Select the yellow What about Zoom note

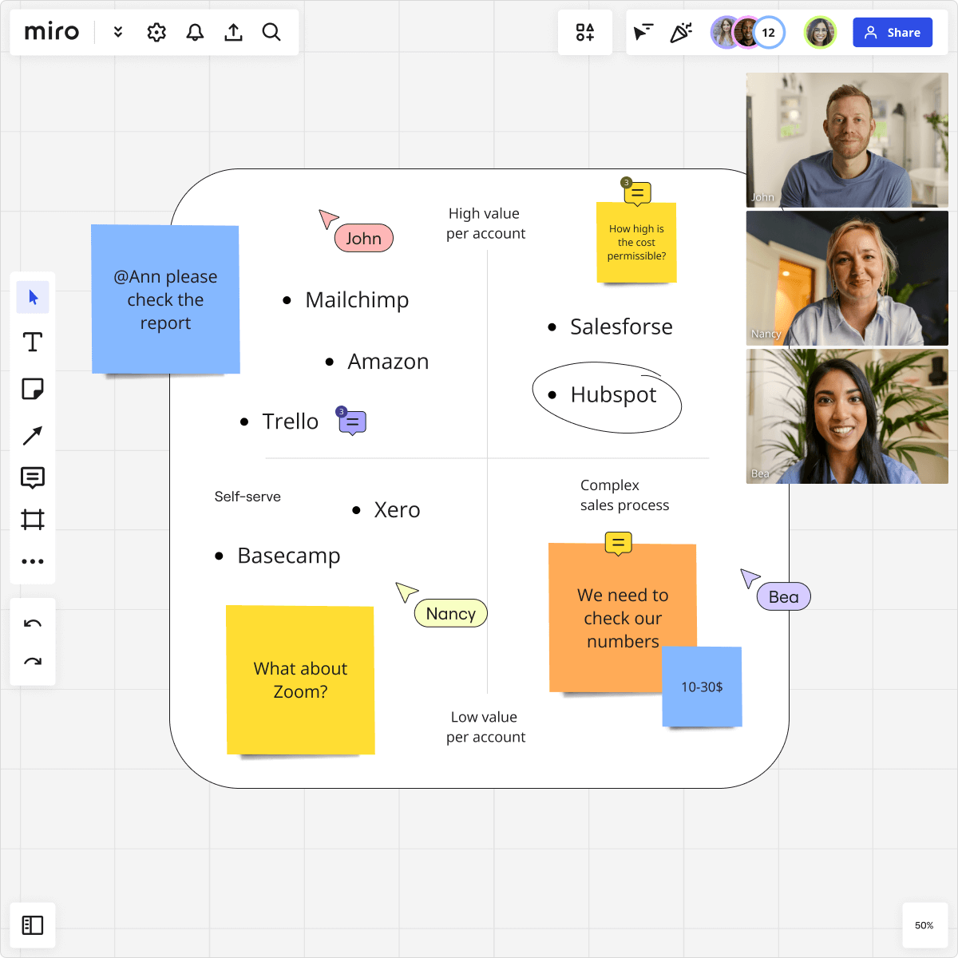tap(300, 680)
